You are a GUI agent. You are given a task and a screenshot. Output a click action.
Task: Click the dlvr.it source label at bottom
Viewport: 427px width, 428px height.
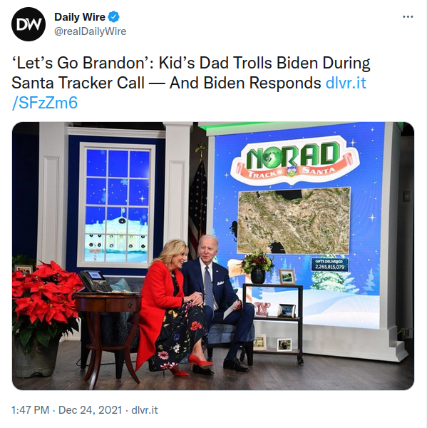[145, 410]
